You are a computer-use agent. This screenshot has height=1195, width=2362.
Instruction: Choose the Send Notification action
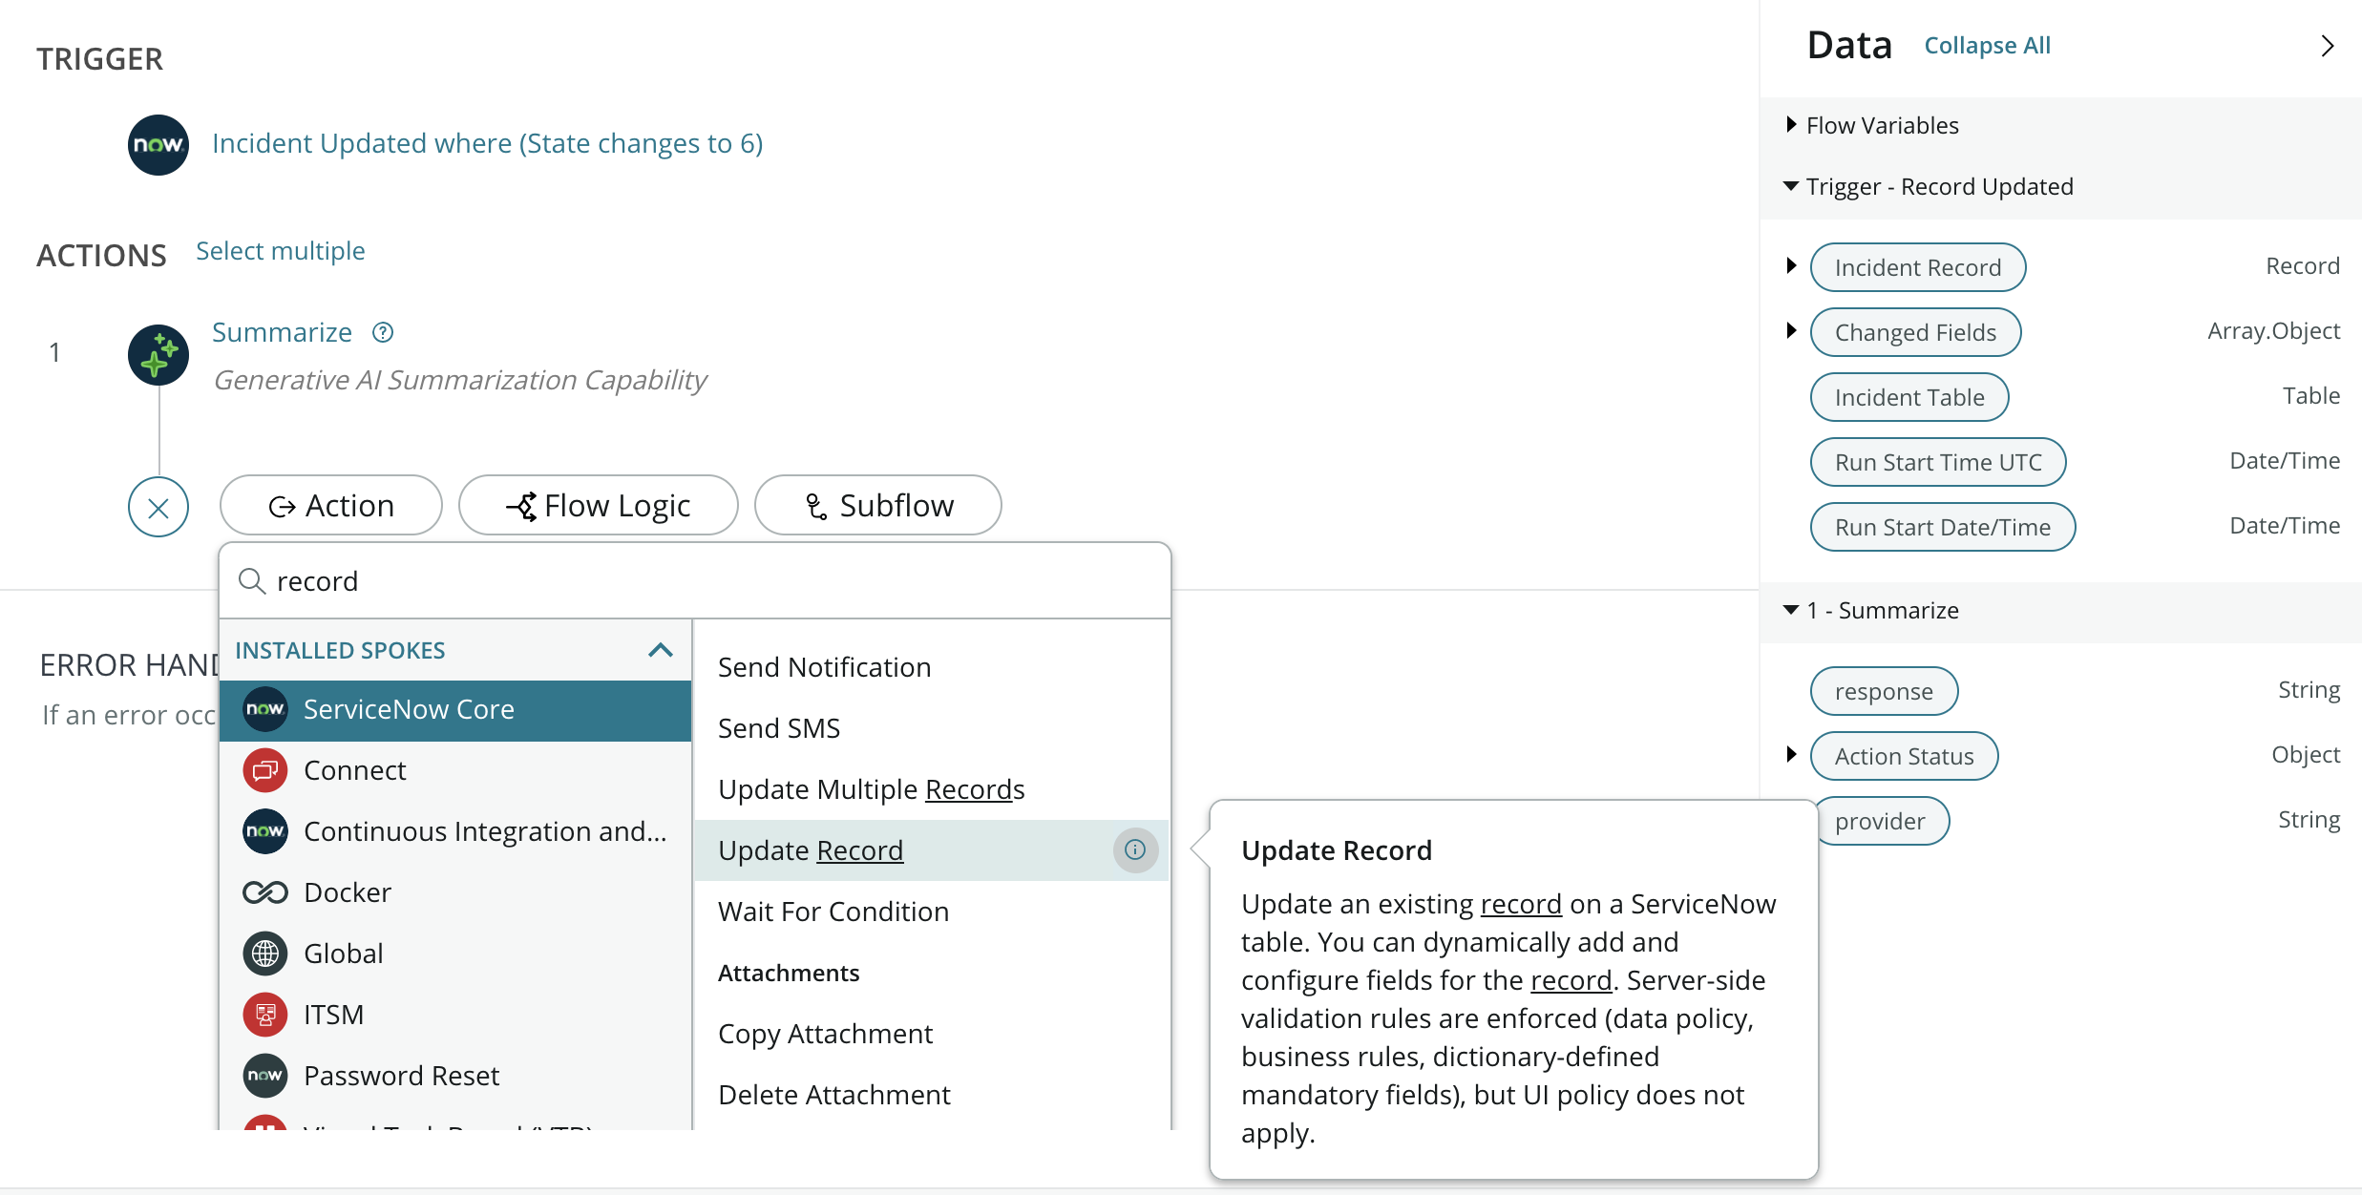coord(931,667)
